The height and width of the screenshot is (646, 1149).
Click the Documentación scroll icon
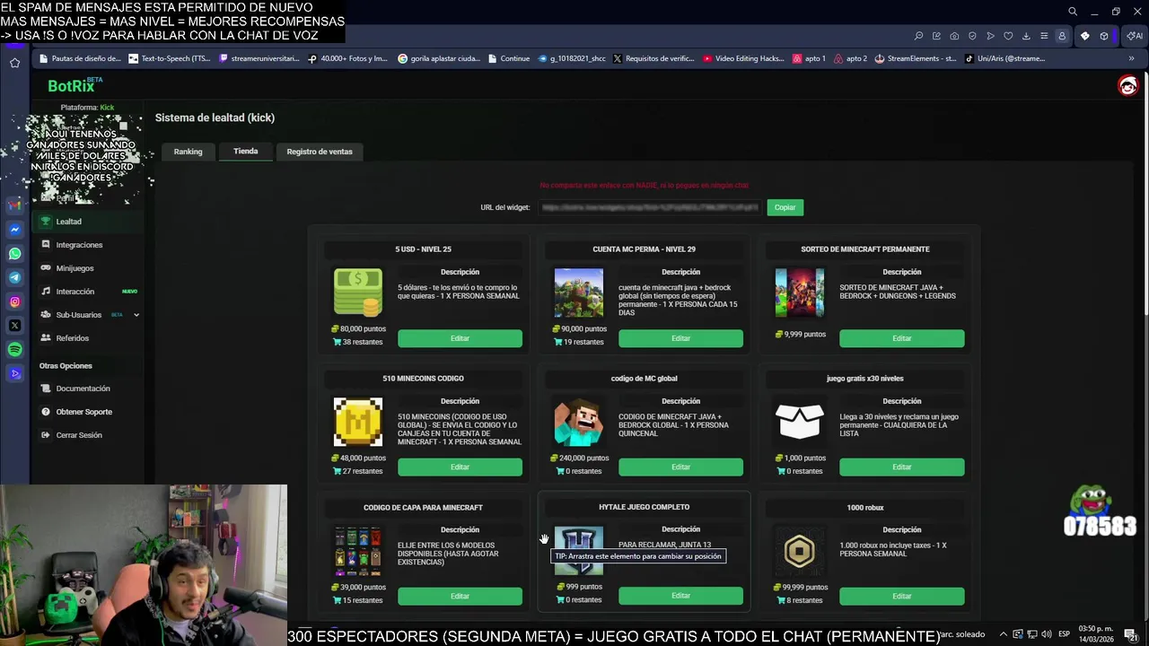[46, 388]
